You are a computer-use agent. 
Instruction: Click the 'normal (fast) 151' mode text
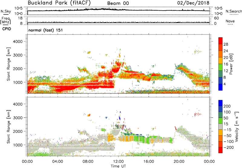point(46,30)
